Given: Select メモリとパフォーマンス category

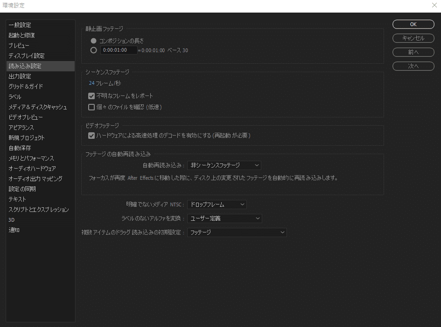Looking at the screenshot, I should (x=41, y=158).
